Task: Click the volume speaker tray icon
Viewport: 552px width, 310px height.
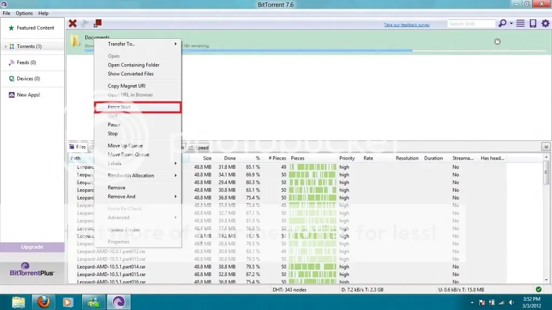Action: [x=512, y=302]
